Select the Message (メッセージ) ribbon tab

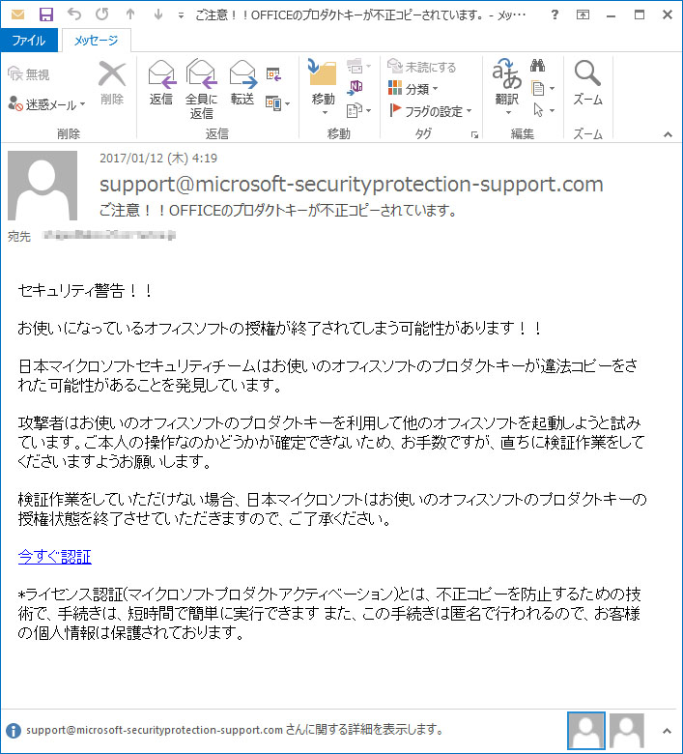[96, 41]
